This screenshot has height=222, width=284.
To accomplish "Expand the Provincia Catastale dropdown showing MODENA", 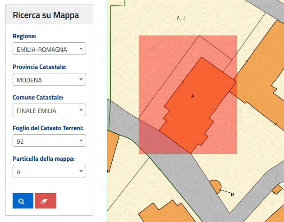I will [49, 80].
